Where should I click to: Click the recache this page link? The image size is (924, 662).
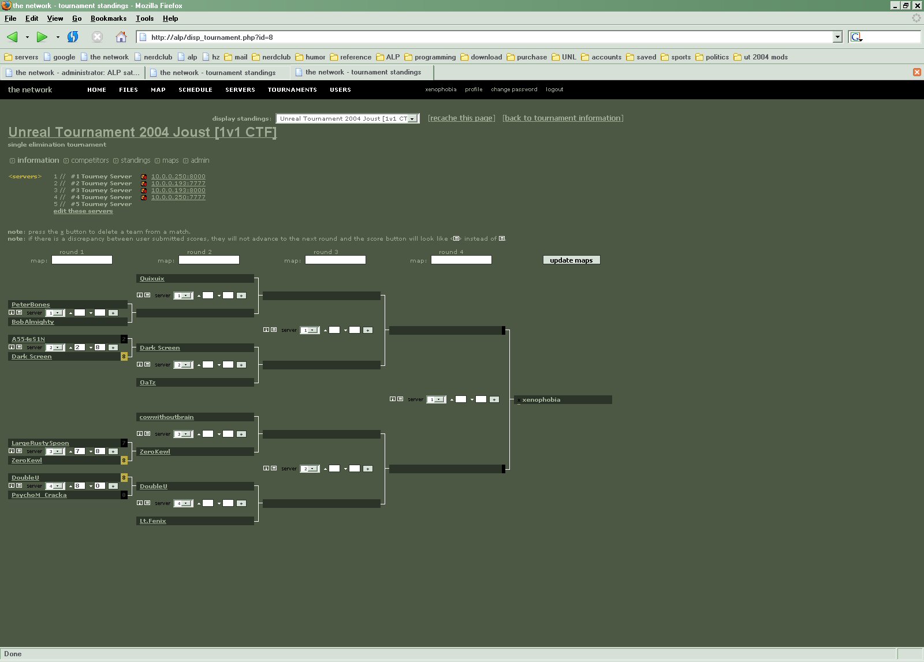(461, 118)
